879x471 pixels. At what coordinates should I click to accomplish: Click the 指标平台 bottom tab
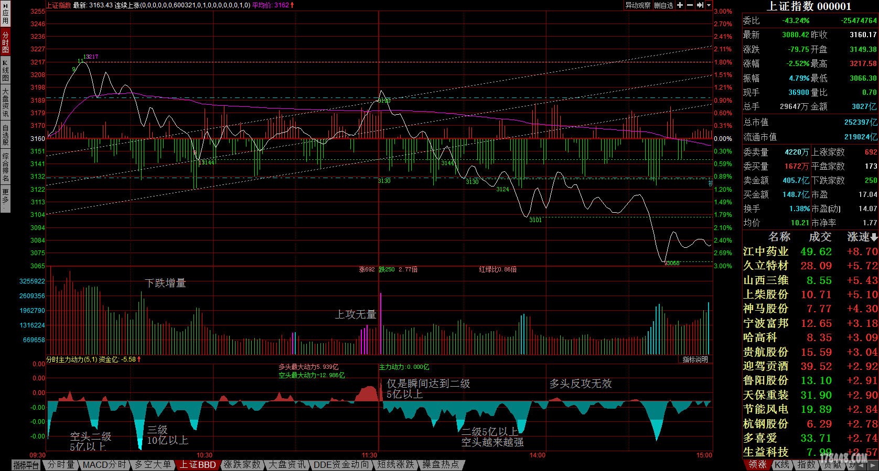[x=26, y=465]
